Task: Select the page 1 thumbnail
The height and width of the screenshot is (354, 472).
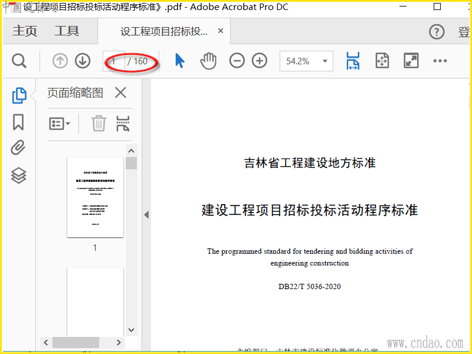Action: click(95, 197)
